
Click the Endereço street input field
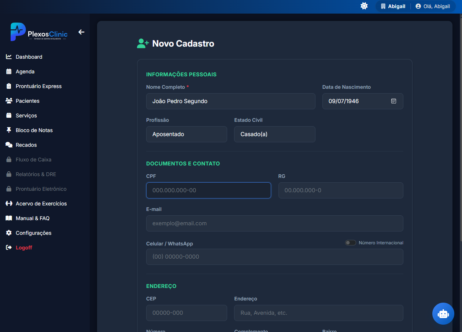[319, 313]
